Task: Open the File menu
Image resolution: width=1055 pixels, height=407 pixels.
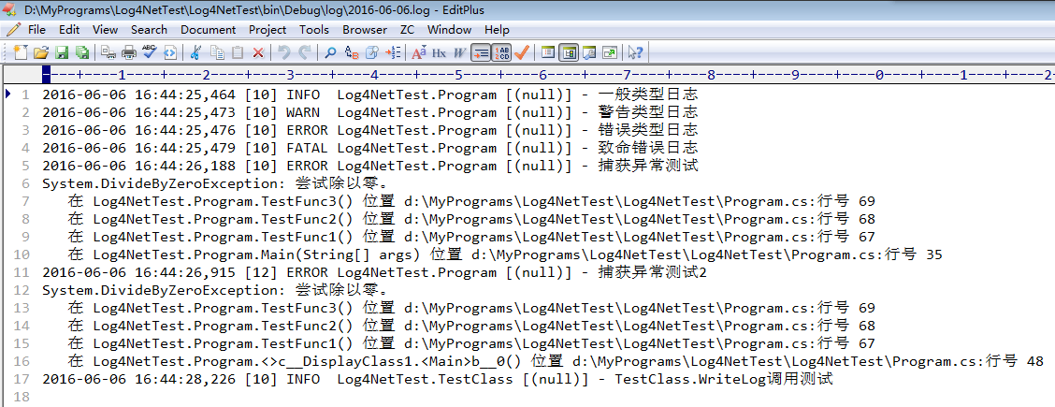Action: (36, 30)
